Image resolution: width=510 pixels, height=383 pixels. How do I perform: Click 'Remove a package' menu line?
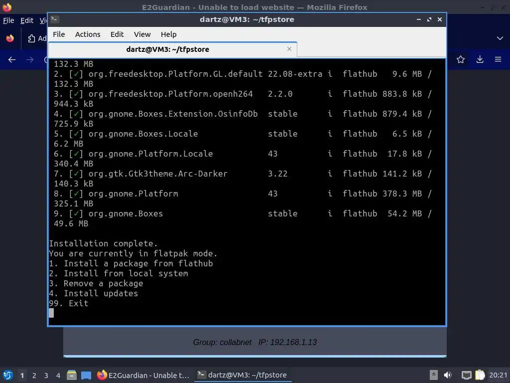click(96, 283)
